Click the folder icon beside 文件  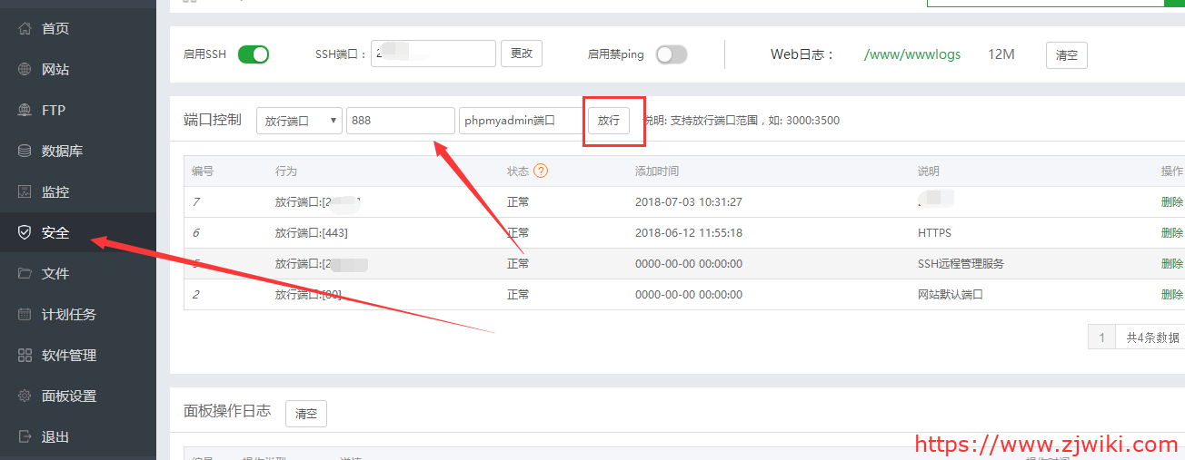tap(25, 273)
